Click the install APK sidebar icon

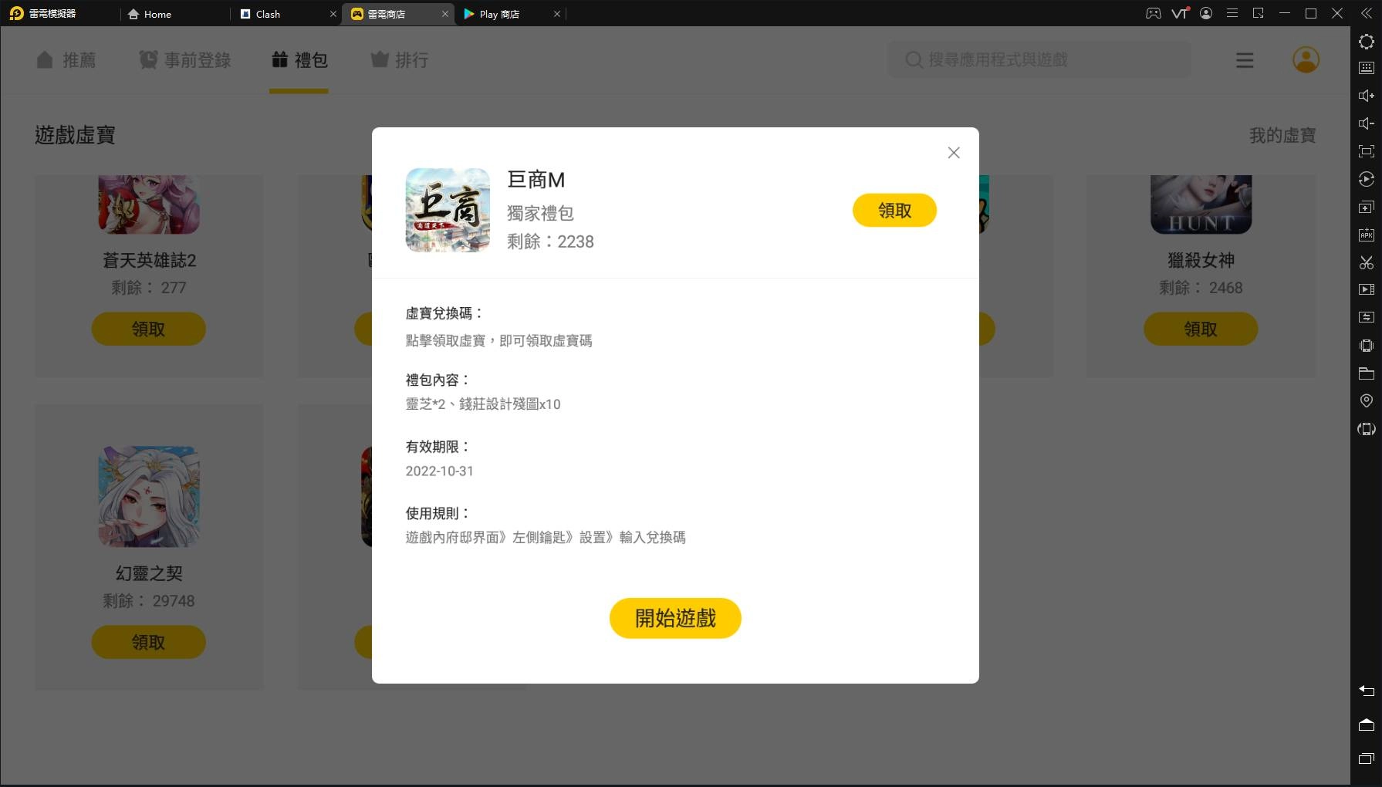point(1366,235)
